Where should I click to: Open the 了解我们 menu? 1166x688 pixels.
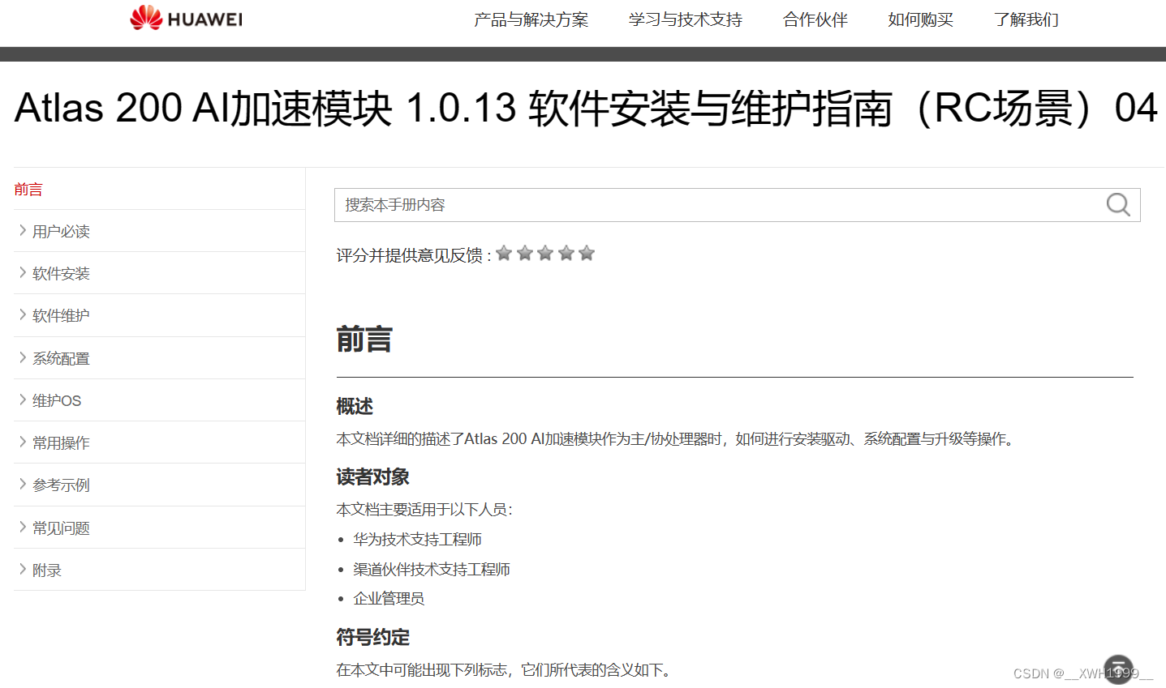[1026, 19]
